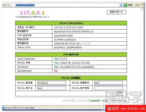Open the Valid XHTML 1.0 Strict link
The image size is (146, 112).
[x=74, y=101]
